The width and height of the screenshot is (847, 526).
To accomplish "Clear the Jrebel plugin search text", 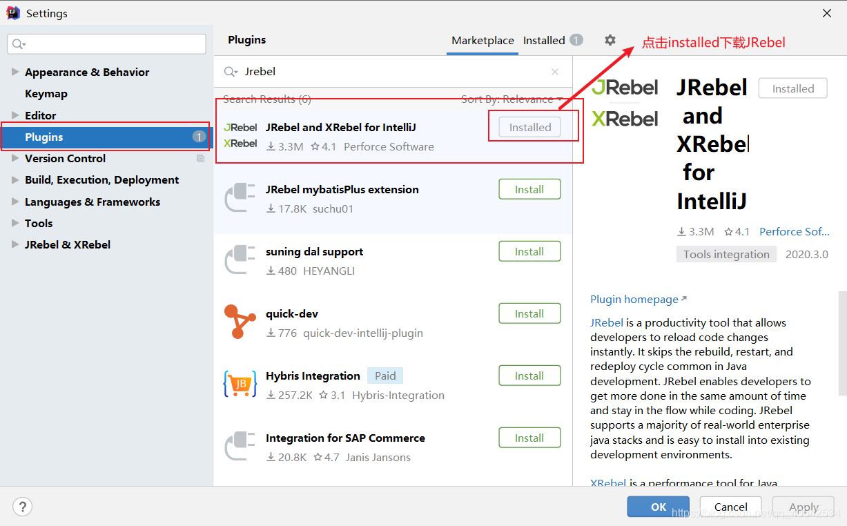I will (555, 72).
